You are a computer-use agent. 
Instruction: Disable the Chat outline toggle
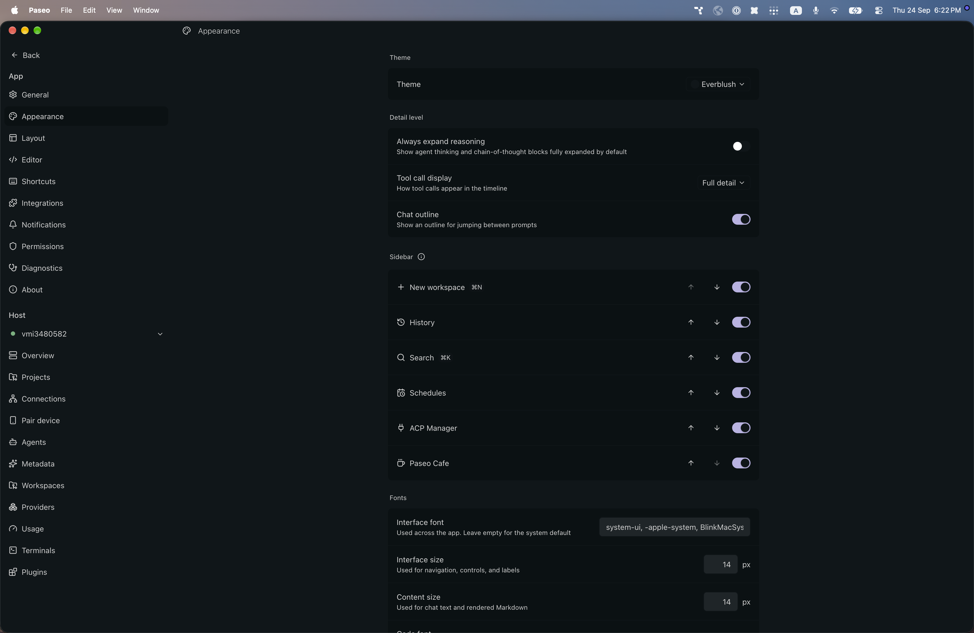(741, 220)
